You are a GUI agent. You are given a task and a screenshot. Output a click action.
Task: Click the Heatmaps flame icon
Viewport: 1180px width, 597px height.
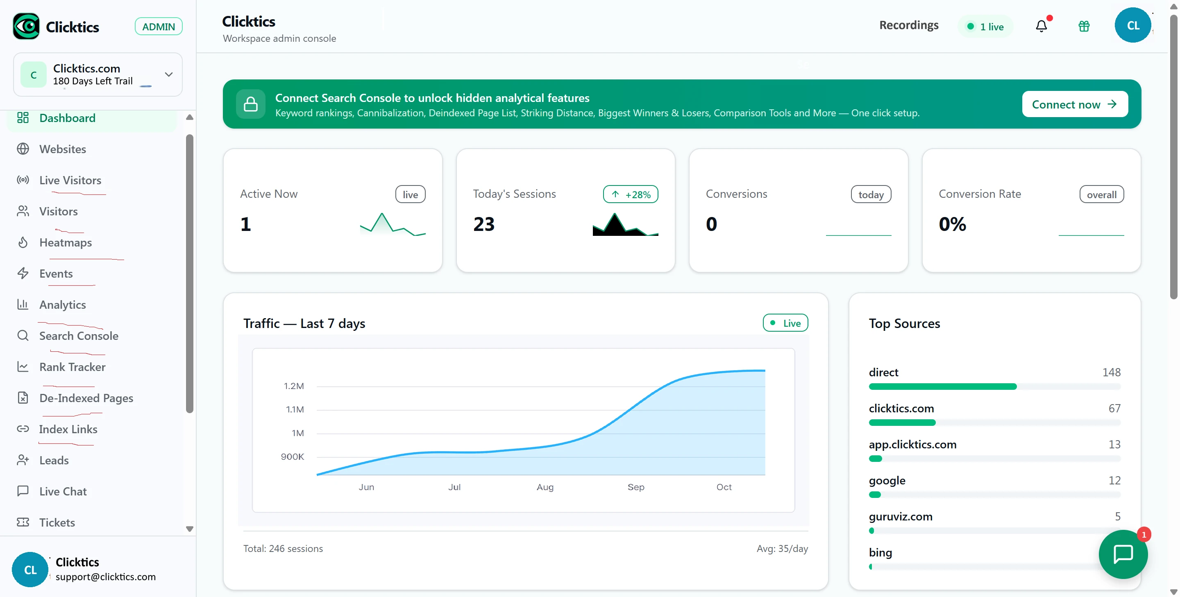(23, 242)
